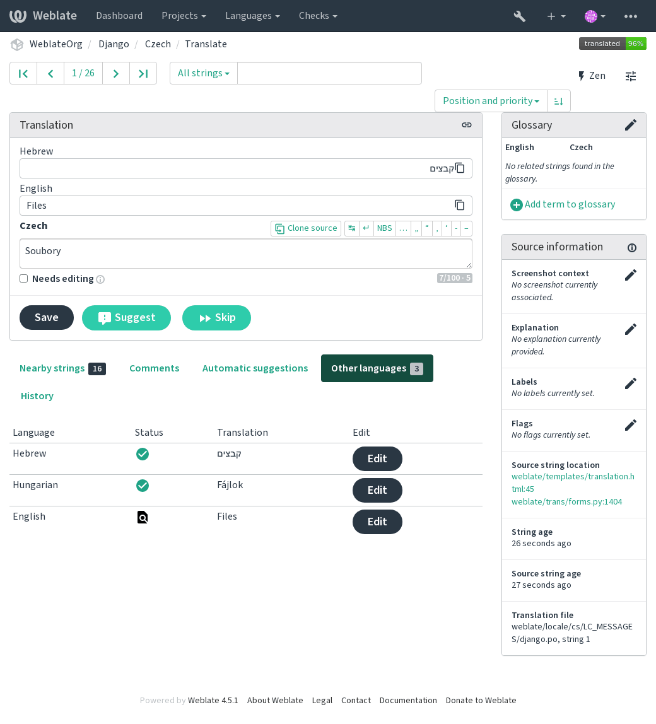The height and width of the screenshot is (724, 656).
Task: Toggle sort direction icon
Action: click(558, 101)
